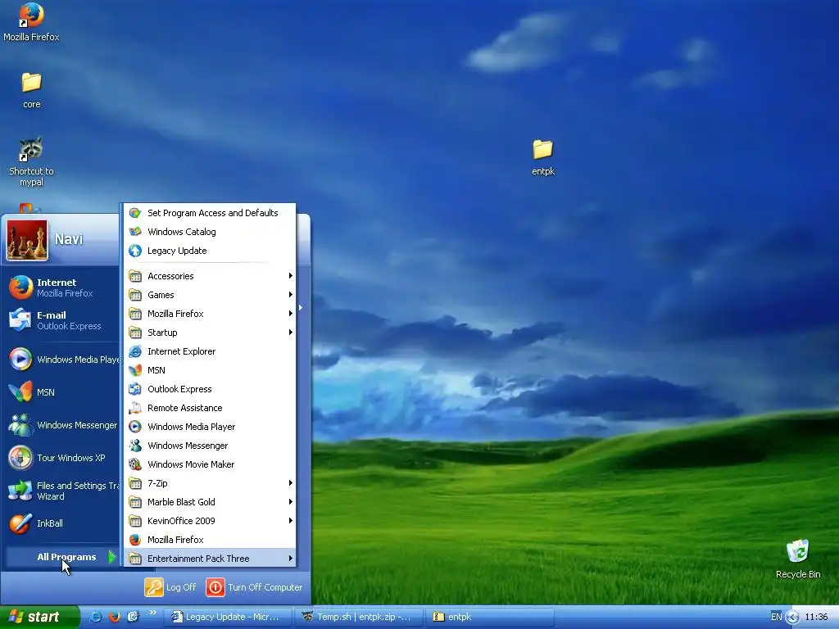Click the 11:36 taskbar clock
Screen dimensions: 839x629
point(817,617)
